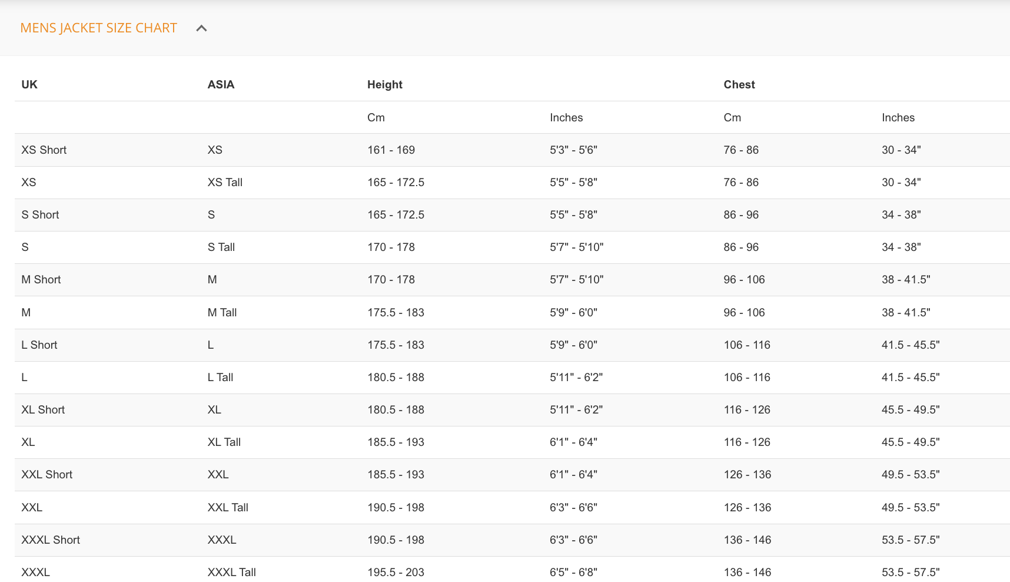Viewport: 1010px width, 582px height.
Task: Select the S Short UK size cell
Action: pyautogui.click(x=40, y=215)
